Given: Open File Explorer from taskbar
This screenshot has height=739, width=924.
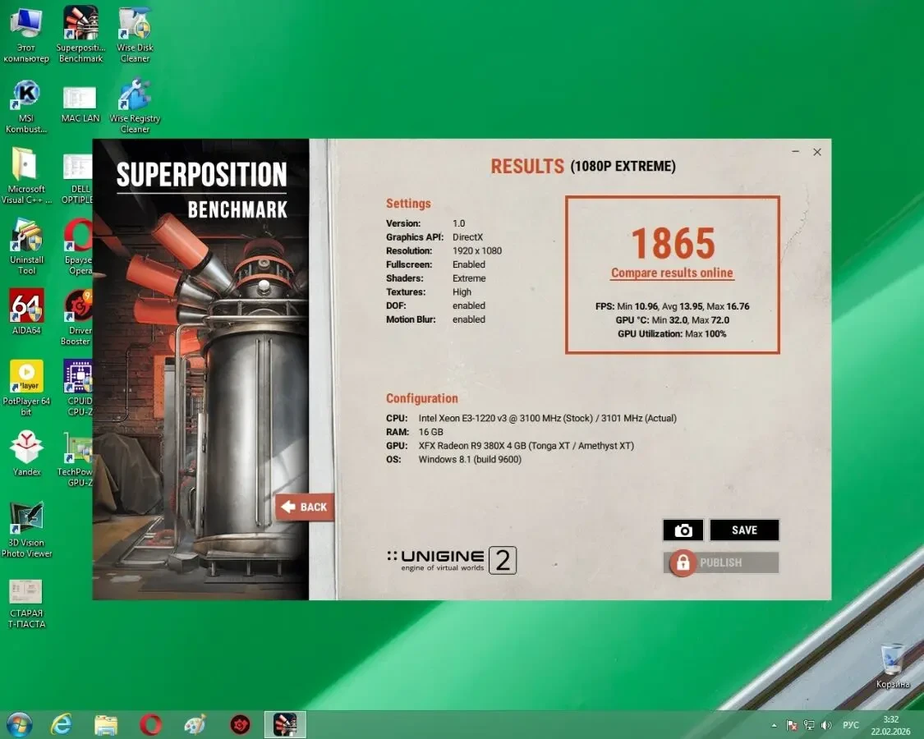Looking at the screenshot, I should 106,725.
